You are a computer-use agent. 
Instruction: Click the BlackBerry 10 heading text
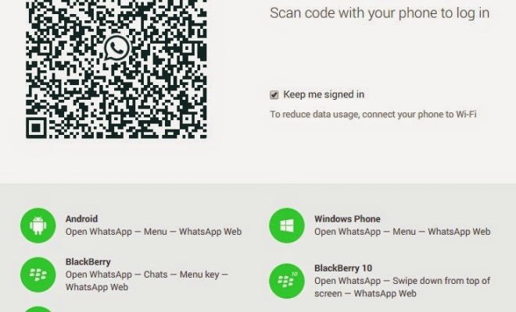click(x=343, y=268)
